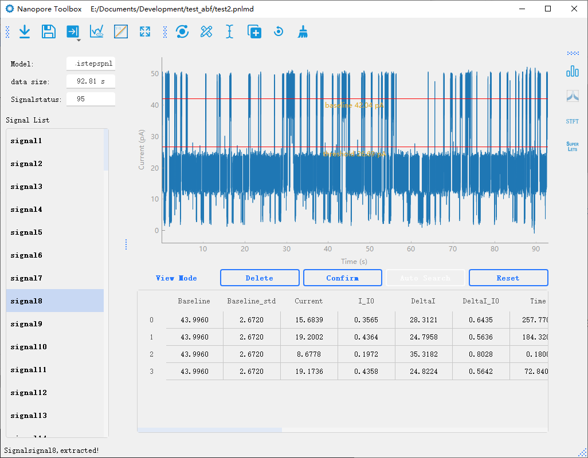Click the I_I0 column header
The image size is (588, 458).
pos(366,301)
